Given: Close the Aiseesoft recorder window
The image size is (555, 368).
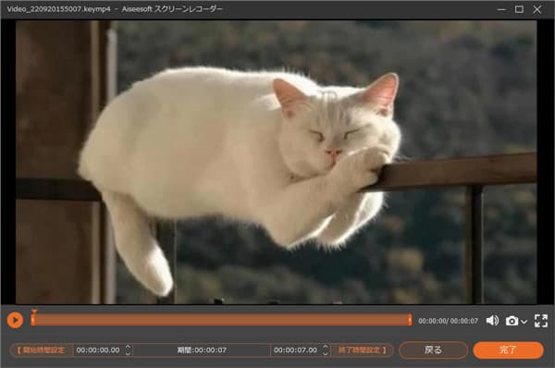Looking at the screenshot, I should click(x=536, y=9).
